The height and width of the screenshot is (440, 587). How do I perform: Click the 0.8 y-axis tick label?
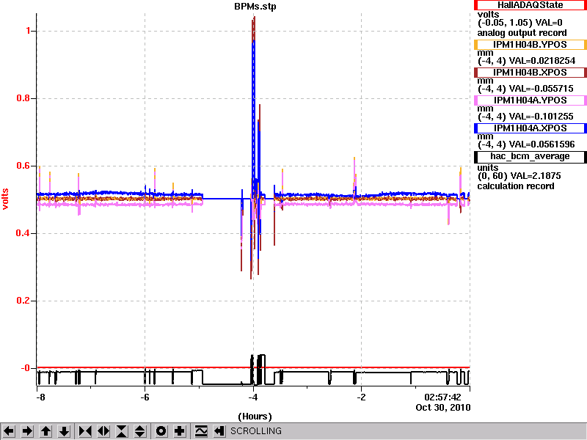click(x=23, y=98)
